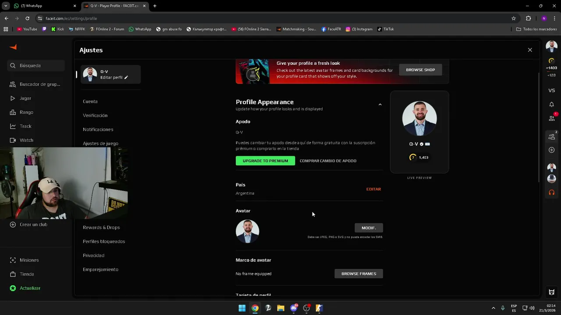Click the pencil icon next to Editar perfil
This screenshot has width=561, height=315.
[x=126, y=77]
